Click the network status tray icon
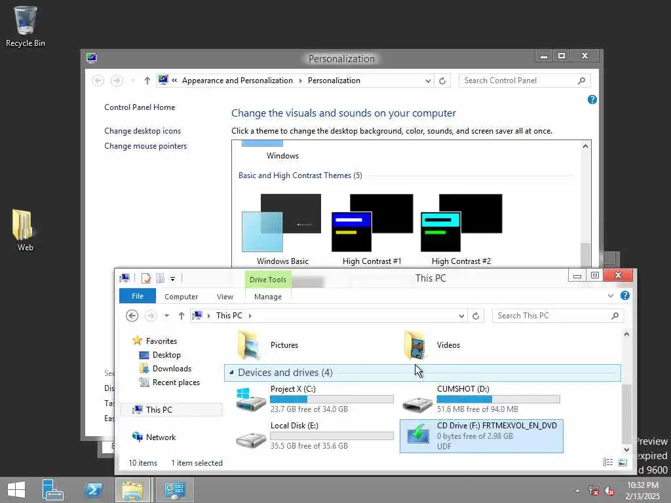 [x=594, y=491]
